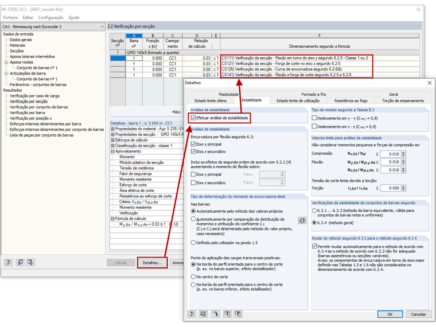Select the CS121 shear force check row
This screenshot has width=436, height=327.
point(264,64)
